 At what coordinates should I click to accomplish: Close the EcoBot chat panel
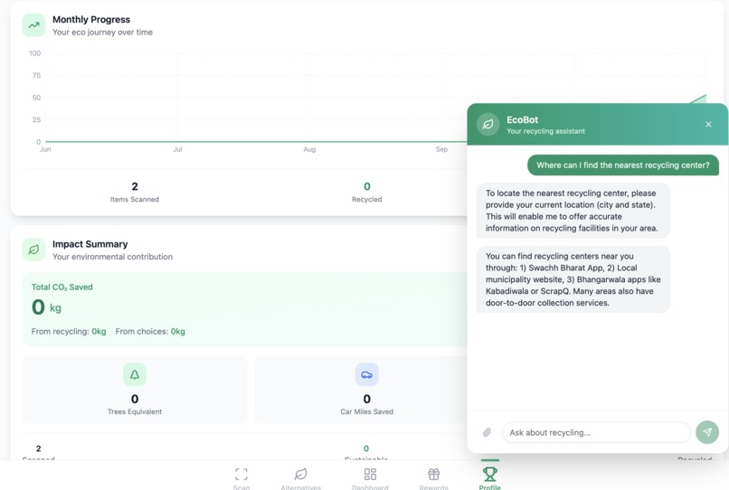(x=708, y=124)
